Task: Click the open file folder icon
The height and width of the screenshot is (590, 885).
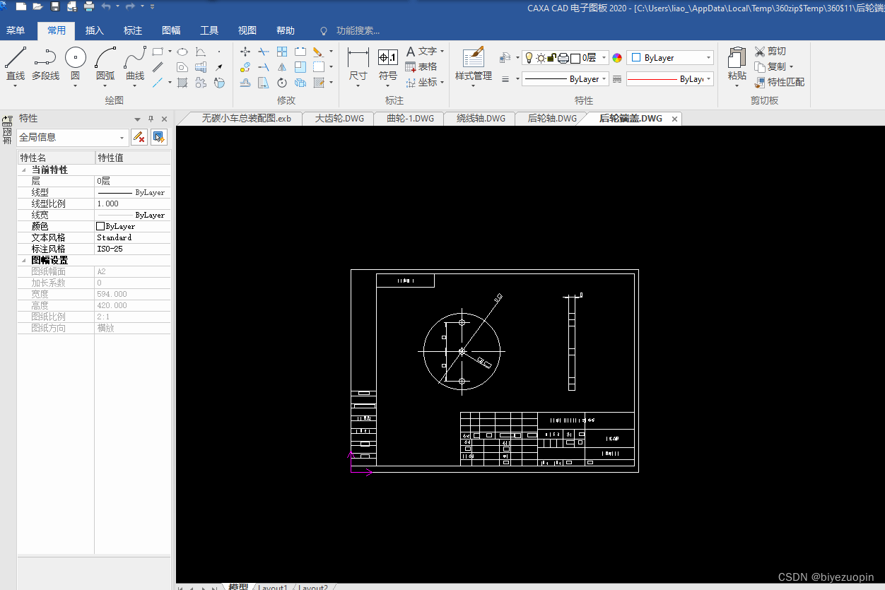Action: pos(37,6)
